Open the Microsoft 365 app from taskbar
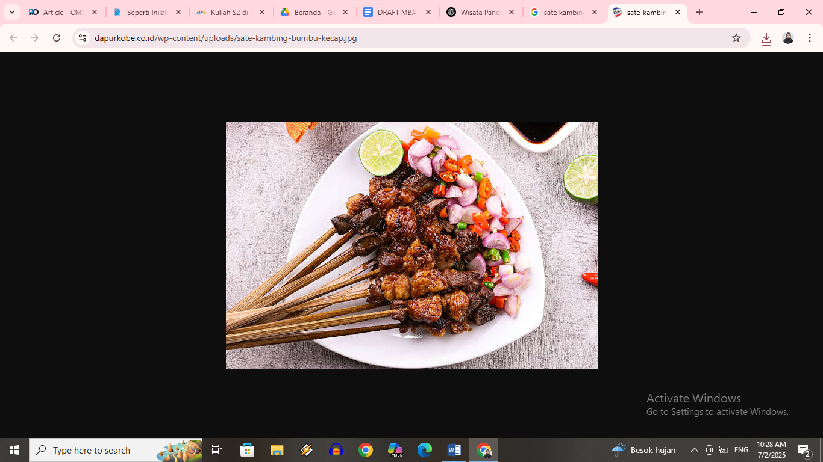 pyautogui.click(x=395, y=449)
